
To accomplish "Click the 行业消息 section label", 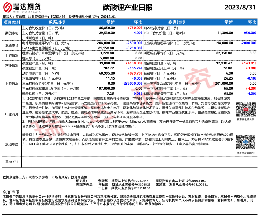I will [x=12, y=114].
